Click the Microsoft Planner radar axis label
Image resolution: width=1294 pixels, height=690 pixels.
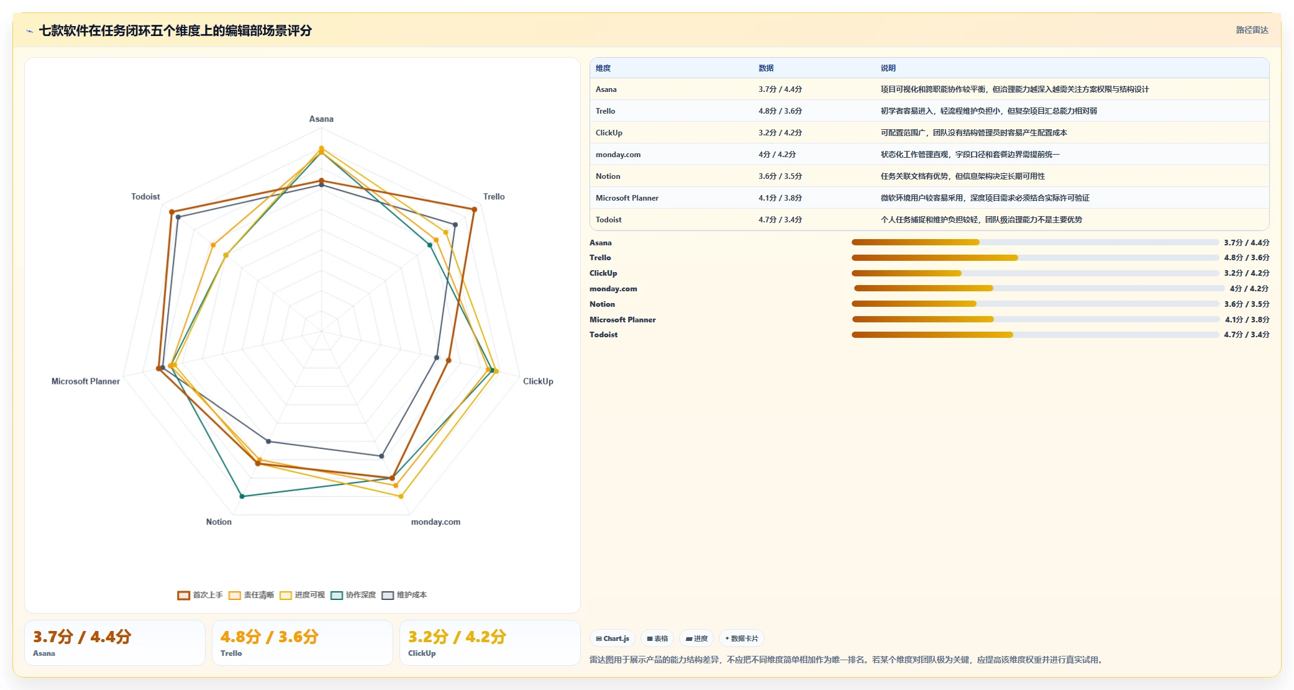[86, 381]
